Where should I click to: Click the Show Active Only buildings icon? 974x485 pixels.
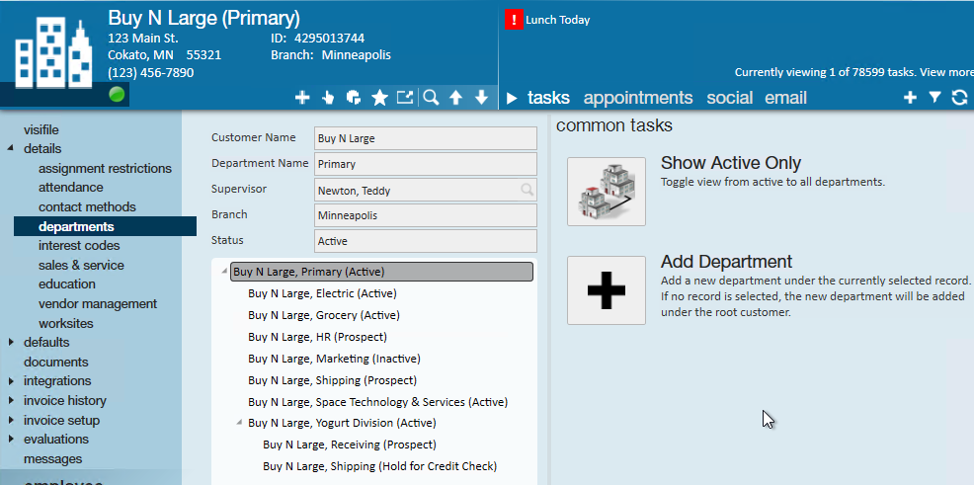607,192
